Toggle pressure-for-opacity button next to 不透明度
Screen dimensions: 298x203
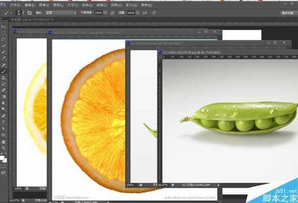tap(112, 13)
